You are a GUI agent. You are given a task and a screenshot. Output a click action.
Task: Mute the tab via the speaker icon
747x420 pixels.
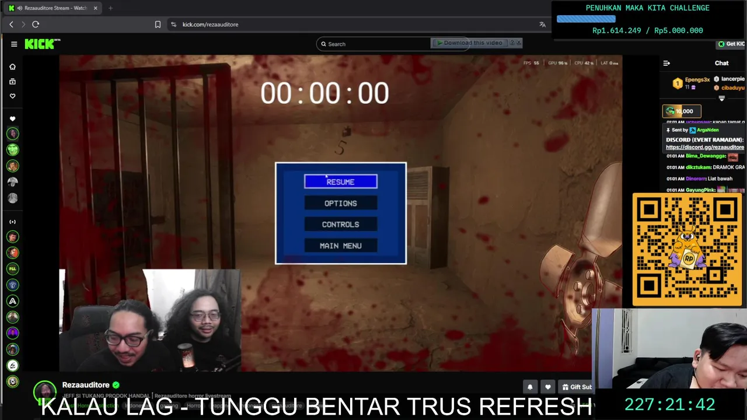tap(20, 8)
